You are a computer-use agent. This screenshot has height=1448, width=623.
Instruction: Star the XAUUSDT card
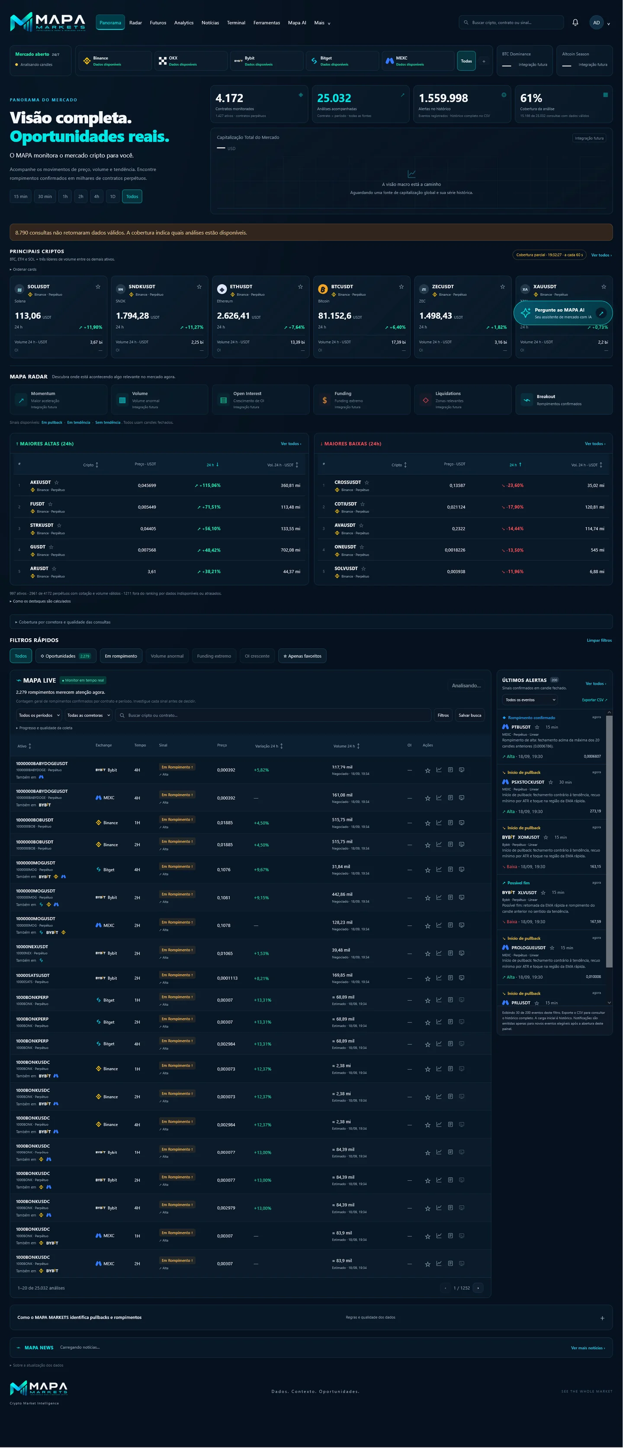pos(604,287)
